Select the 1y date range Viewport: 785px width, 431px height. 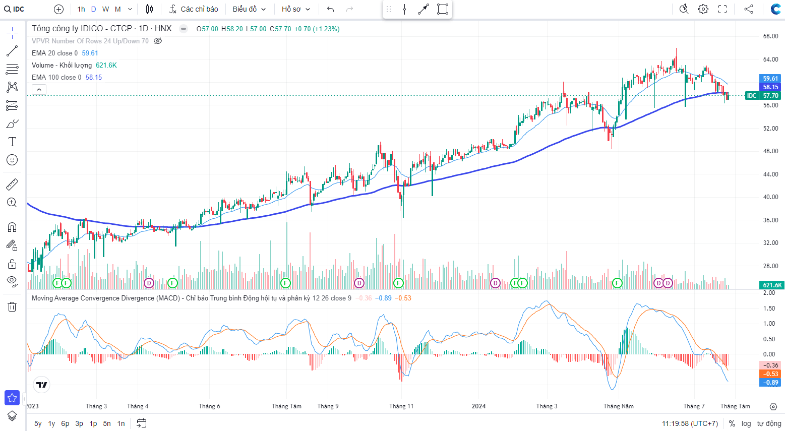click(x=51, y=423)
